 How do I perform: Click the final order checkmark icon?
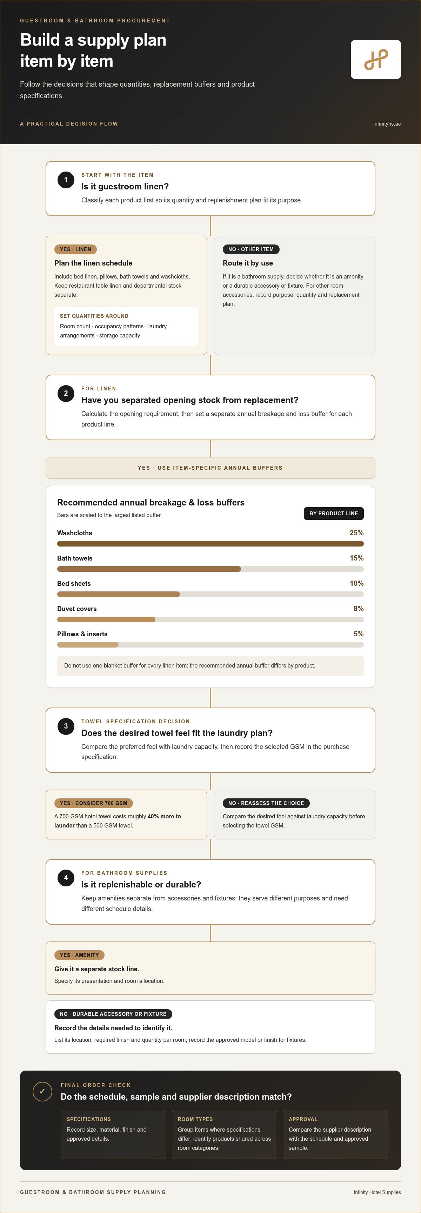42,1091
